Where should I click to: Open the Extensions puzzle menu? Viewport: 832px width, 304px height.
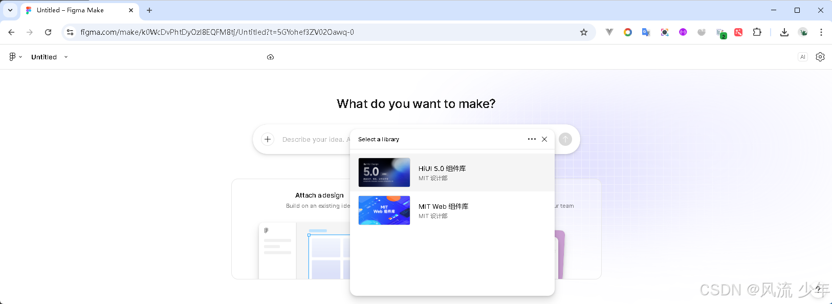(x=757, y=32)
